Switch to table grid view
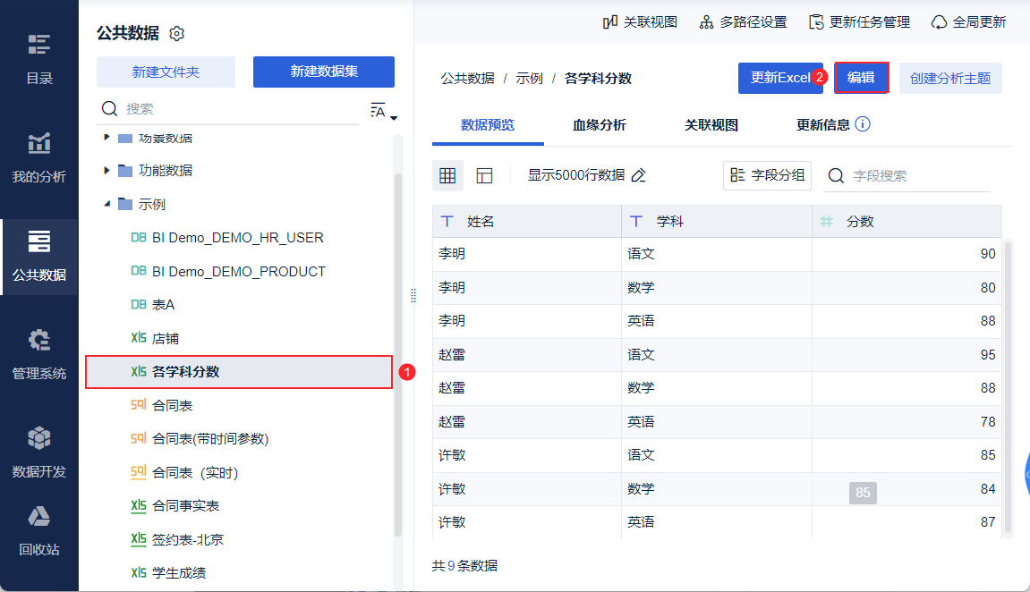Image resolution: width=1030 pixels, height=592 pixels. click(x=447, y=175)
